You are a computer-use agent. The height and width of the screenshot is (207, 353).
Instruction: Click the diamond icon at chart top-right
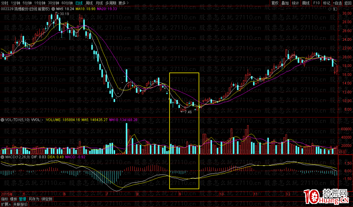330,9
